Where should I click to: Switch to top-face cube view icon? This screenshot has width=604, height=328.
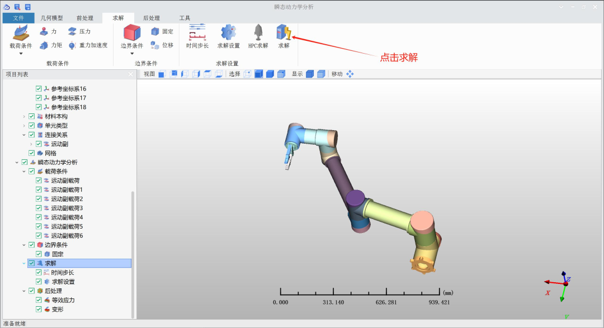tap(207, 74)
